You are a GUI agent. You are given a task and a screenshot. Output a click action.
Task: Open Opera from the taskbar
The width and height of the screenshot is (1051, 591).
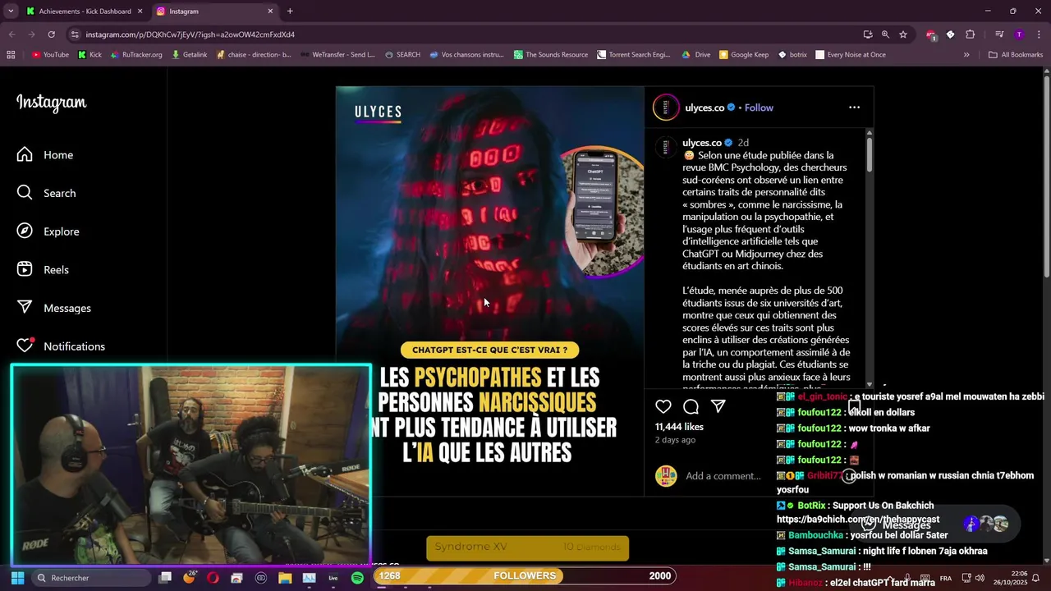(213, 578)
